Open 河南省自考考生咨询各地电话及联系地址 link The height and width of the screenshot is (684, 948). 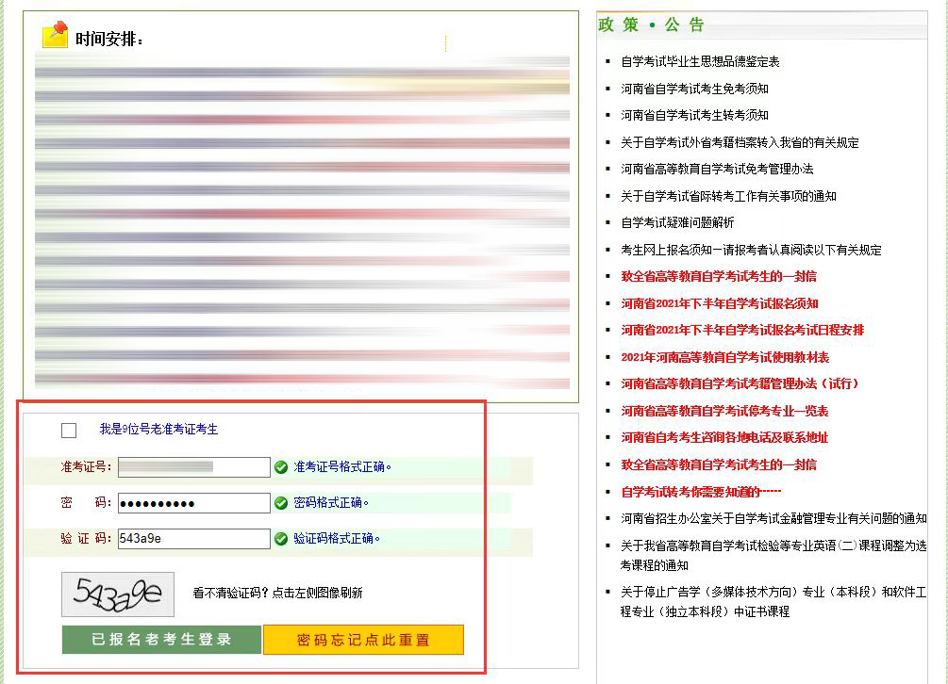point(724,438)
